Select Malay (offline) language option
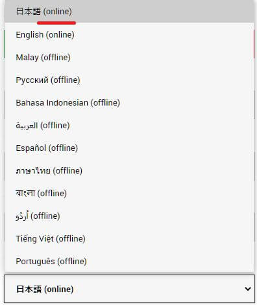257x305 pixels. coord(129,57)
